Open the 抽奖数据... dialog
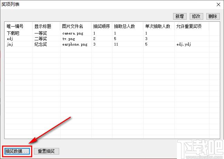This screenshot has height=159, width=224. click(17, 151)
